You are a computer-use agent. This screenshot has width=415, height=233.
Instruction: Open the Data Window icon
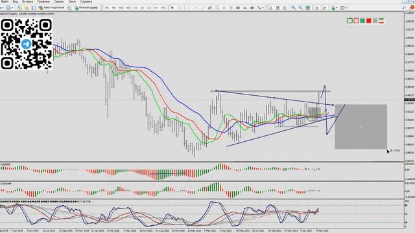27,8
